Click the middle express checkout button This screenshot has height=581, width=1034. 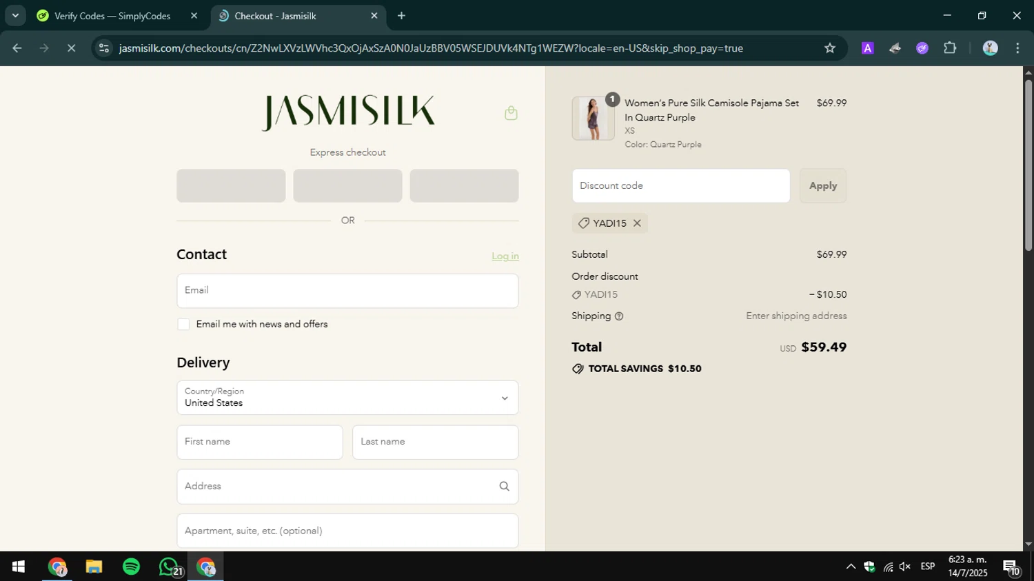347,186
